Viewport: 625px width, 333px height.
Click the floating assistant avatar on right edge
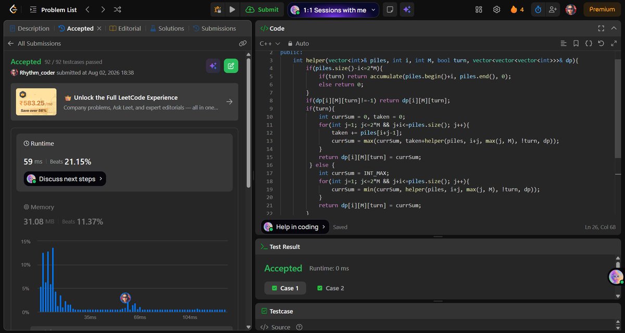(616, 277)
